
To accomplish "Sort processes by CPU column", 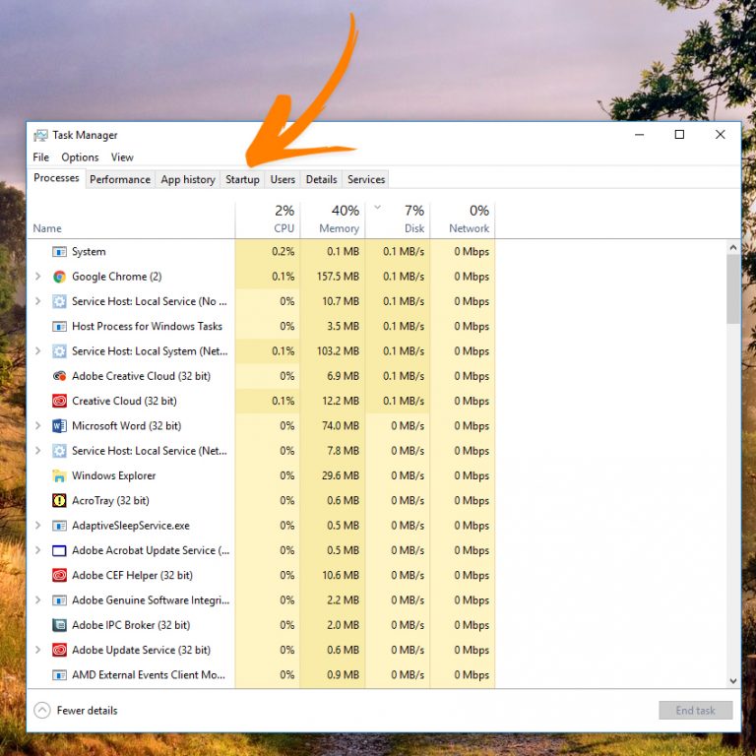I will tap(268, 220).
